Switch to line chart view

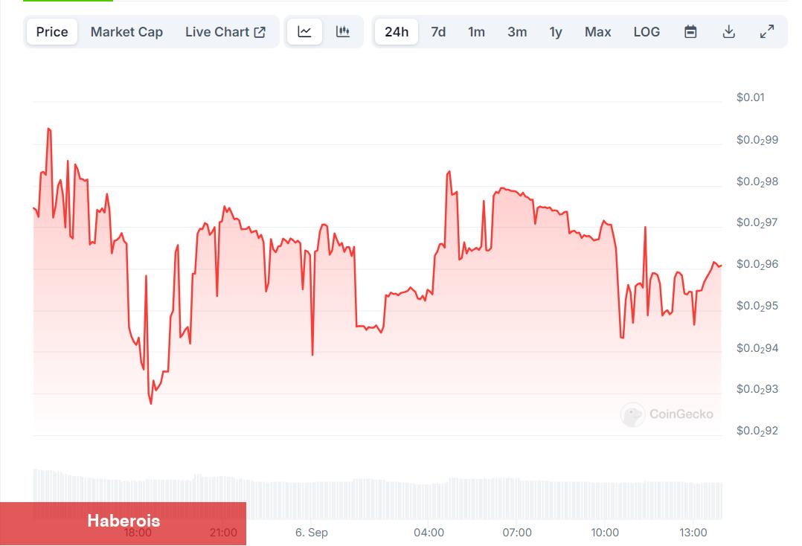304,32
